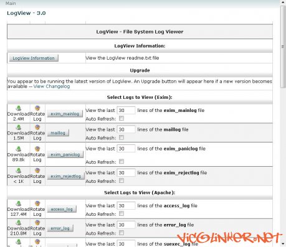Click Rotate Log icon for exim_paniclog
Image resolution: width=286 pixels, height=247 pixels.
pyautogui.click(x=37, y=149)
